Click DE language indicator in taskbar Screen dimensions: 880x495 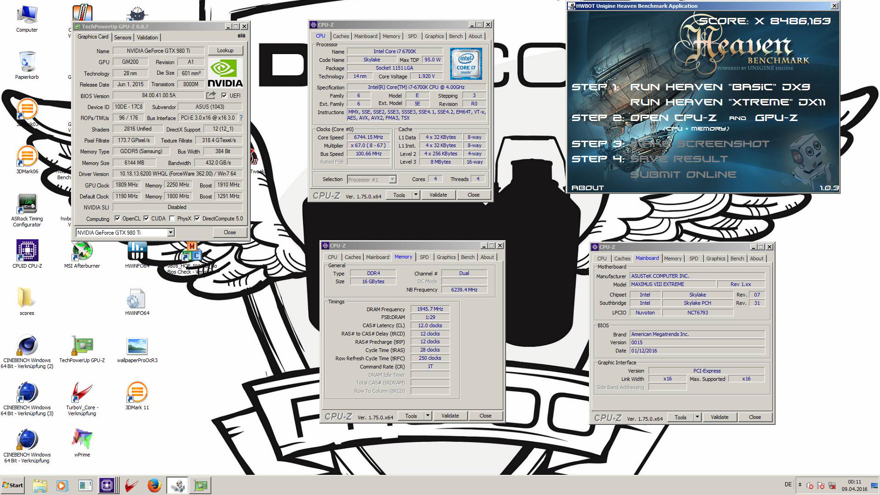point(788,484)
